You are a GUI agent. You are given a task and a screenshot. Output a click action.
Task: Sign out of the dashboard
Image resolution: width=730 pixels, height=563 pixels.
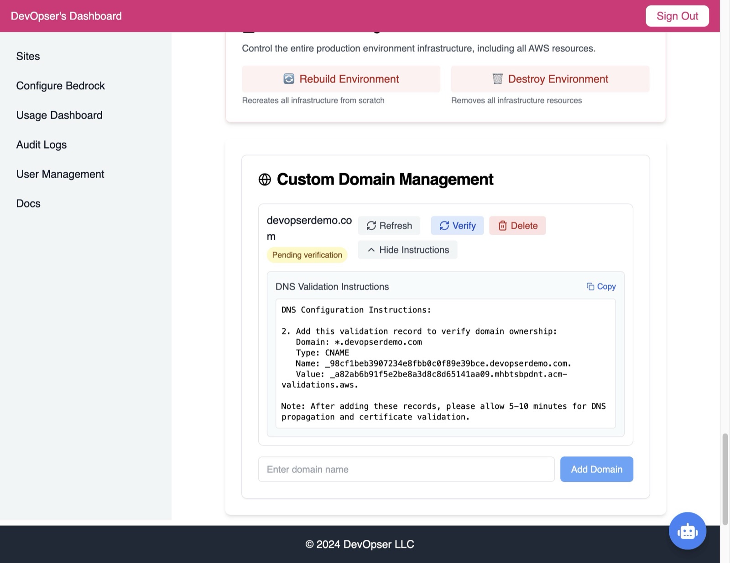click(677, 16)
